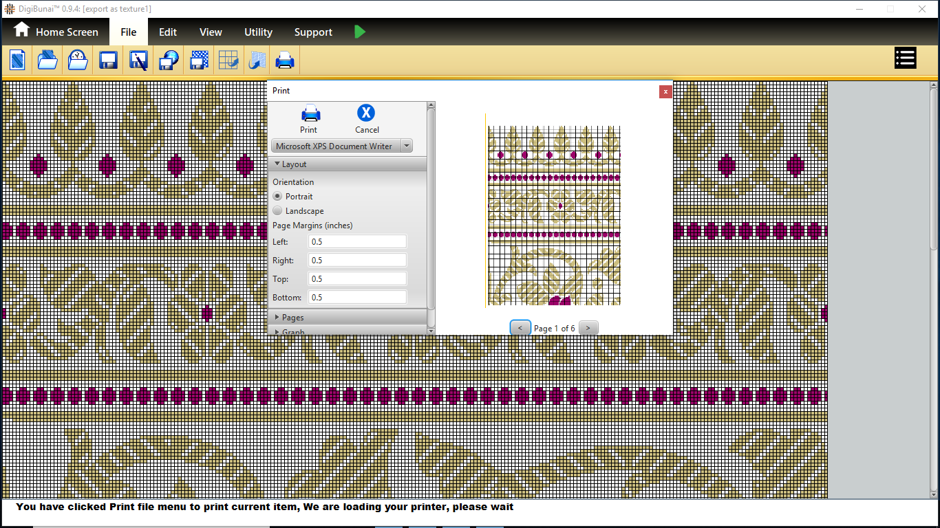
Task: Click Print button in the Print dialog
Action: pos(309,118)
